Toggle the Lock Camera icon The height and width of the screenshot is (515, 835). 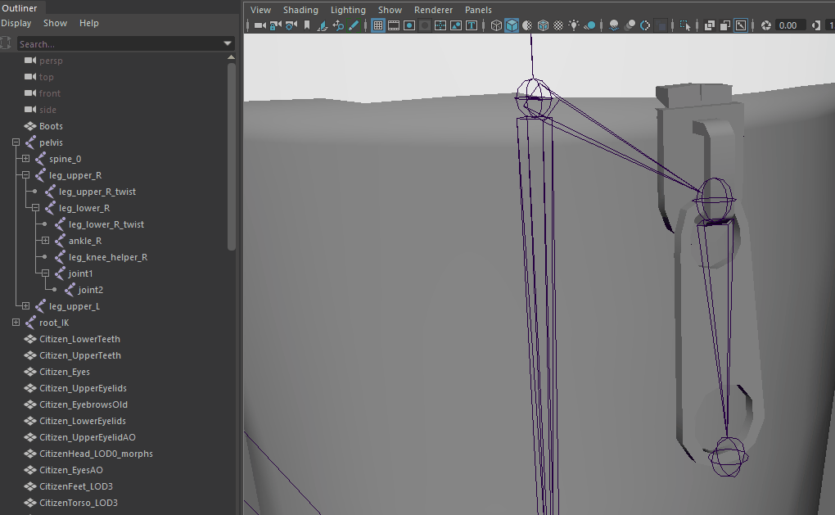(275, 25)
